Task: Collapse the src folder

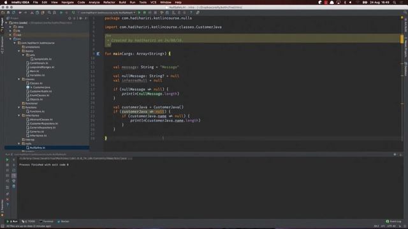Action: [x=10, y=39]
